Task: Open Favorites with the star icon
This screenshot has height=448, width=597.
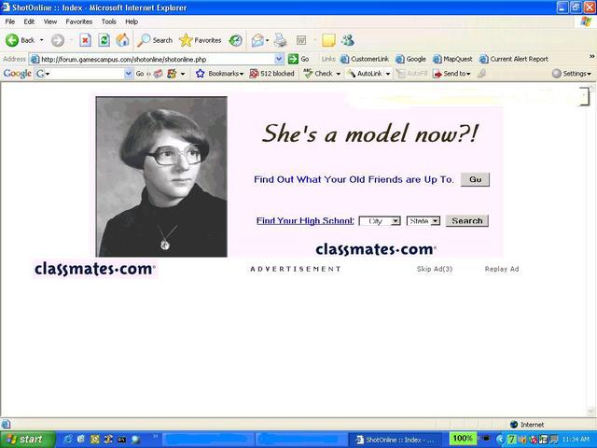Action: click(x=186, y=40)
